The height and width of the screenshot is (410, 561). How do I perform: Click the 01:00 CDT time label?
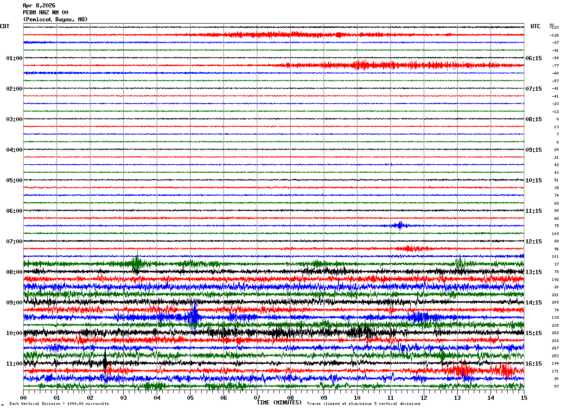(x=14, y=58)
